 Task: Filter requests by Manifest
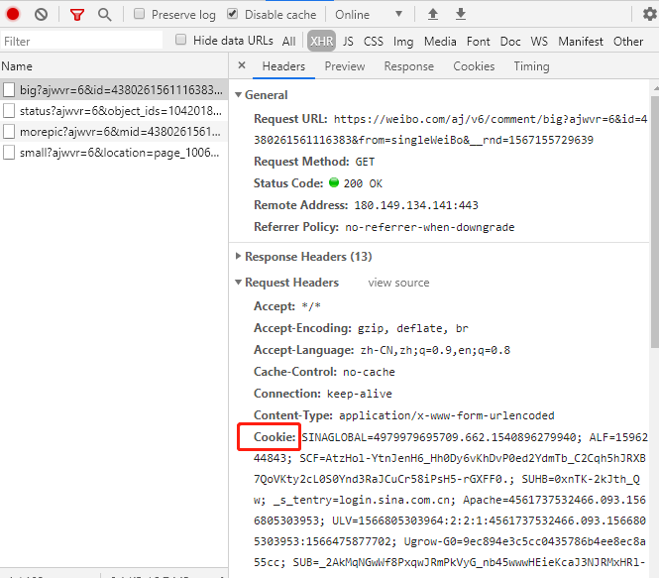581,42
